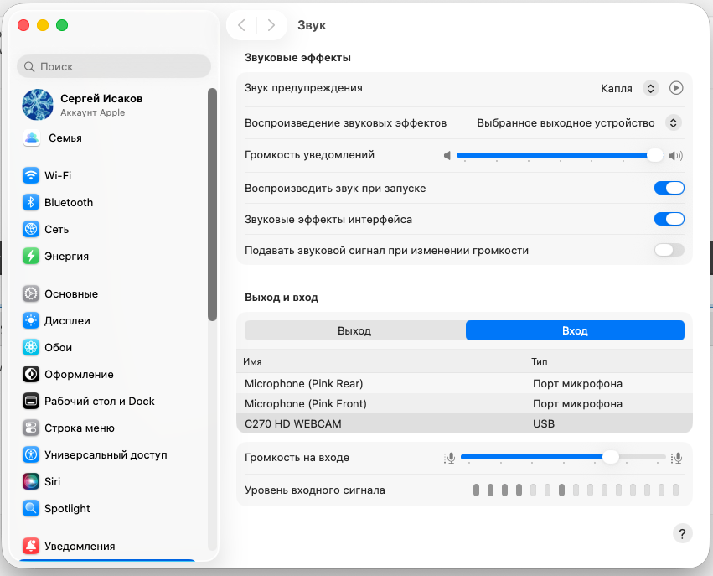Open the Wi-Fi settings icon
The image size is (713, 576).
[x=31, y=175]
